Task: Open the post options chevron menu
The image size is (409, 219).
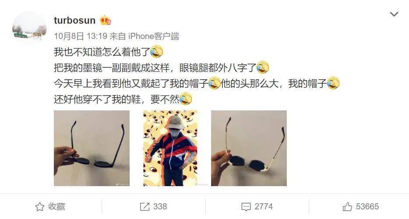Action: pos(394,14)
